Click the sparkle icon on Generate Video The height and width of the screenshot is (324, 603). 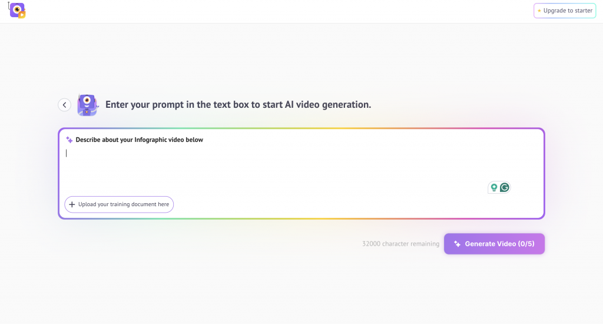click(x=457, y=244)
